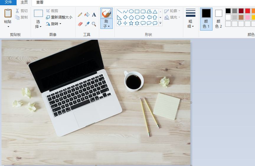Click the 裁剪 button

coord(52,11)
